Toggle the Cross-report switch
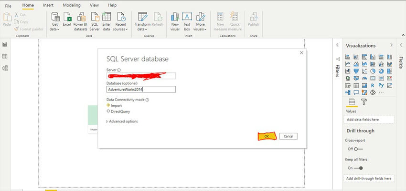This screenshot has height=191, width=406. [359, 149]
